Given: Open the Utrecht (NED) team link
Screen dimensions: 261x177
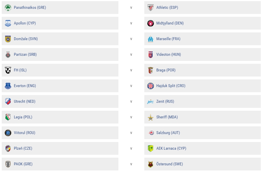Looking at the screenshot, I should coord(24,102).
